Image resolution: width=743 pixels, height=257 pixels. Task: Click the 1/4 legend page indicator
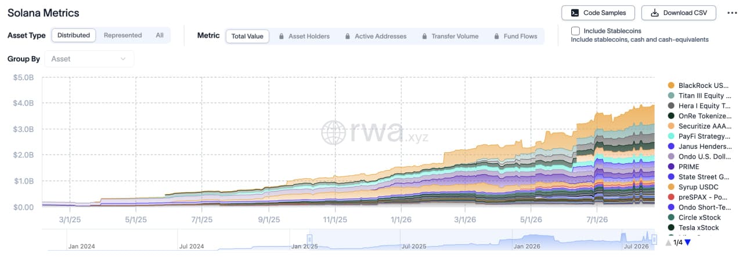point(678,243)
